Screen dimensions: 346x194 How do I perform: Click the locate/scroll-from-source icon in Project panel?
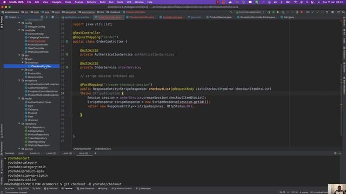(42, 17)
